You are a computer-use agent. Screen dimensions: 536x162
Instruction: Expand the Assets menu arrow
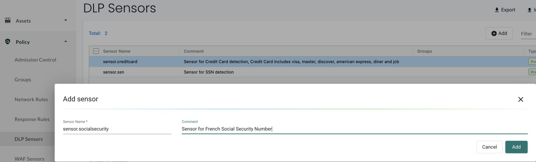[x=66, y=20]
